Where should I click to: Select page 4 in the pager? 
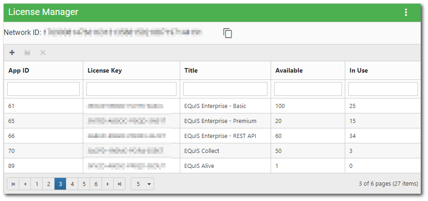pyautogui.click(x=72, y=184)
